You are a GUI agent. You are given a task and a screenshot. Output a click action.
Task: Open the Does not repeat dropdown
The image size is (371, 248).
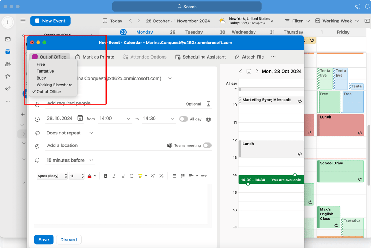click(70, 133)
